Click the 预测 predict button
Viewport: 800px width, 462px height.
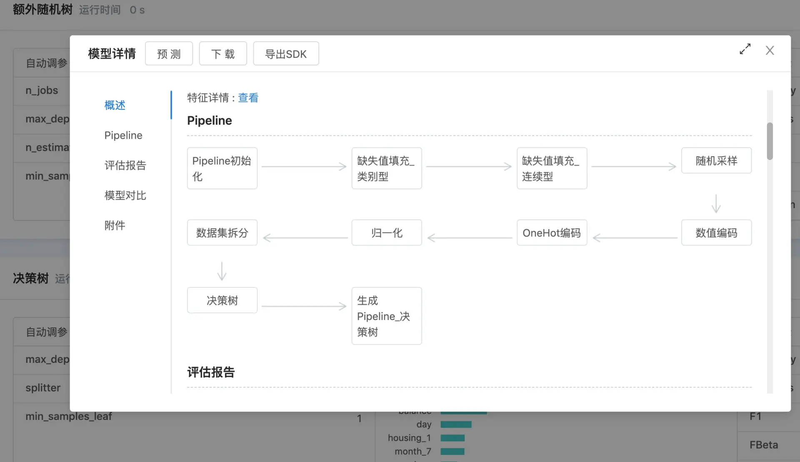[169, 54]
